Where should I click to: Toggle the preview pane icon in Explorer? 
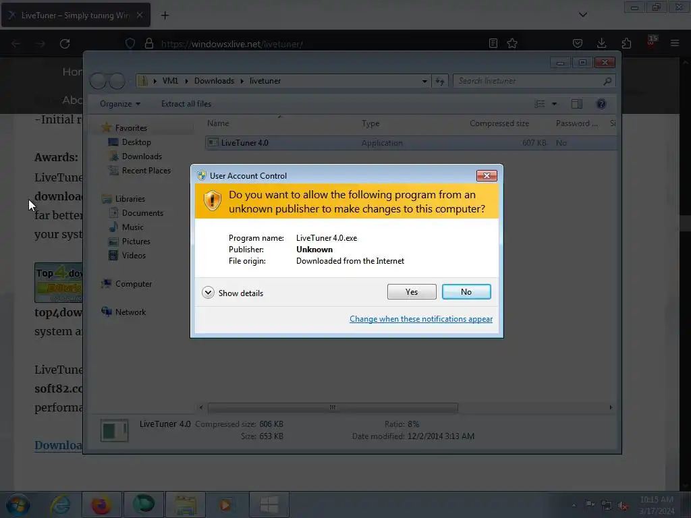tap(577, 104)
